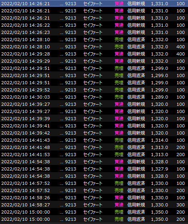The image size is (188, 224).
Task: Click price 1,313.0 in the 14:41:48 row
Action: point(159,147)
